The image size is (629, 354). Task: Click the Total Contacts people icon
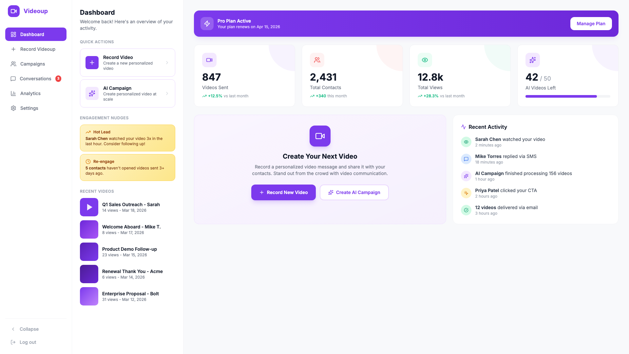317,60
